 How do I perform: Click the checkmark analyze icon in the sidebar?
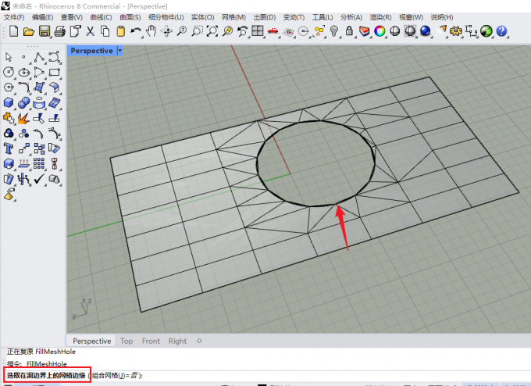(39, 179)
